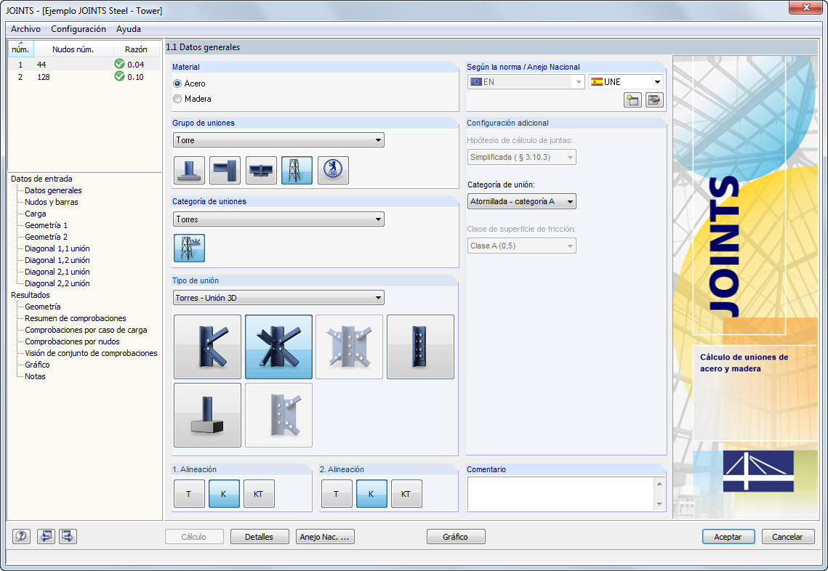Set 1. Alineación to KT

tap(259, 494)
